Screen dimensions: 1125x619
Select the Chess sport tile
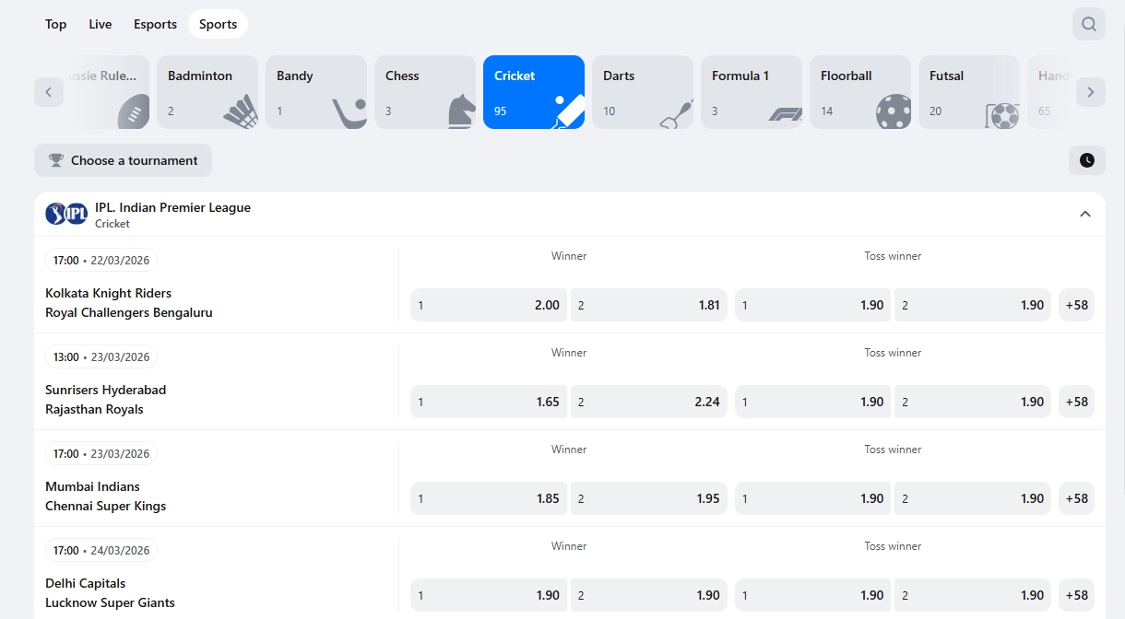(x=425, y=92)
